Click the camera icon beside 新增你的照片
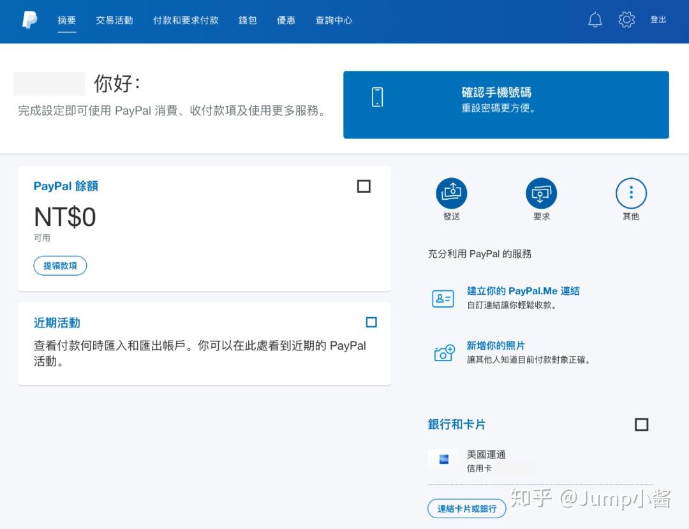Image resolution: width=689 pixels, height=529 pixels. point(444,352)
